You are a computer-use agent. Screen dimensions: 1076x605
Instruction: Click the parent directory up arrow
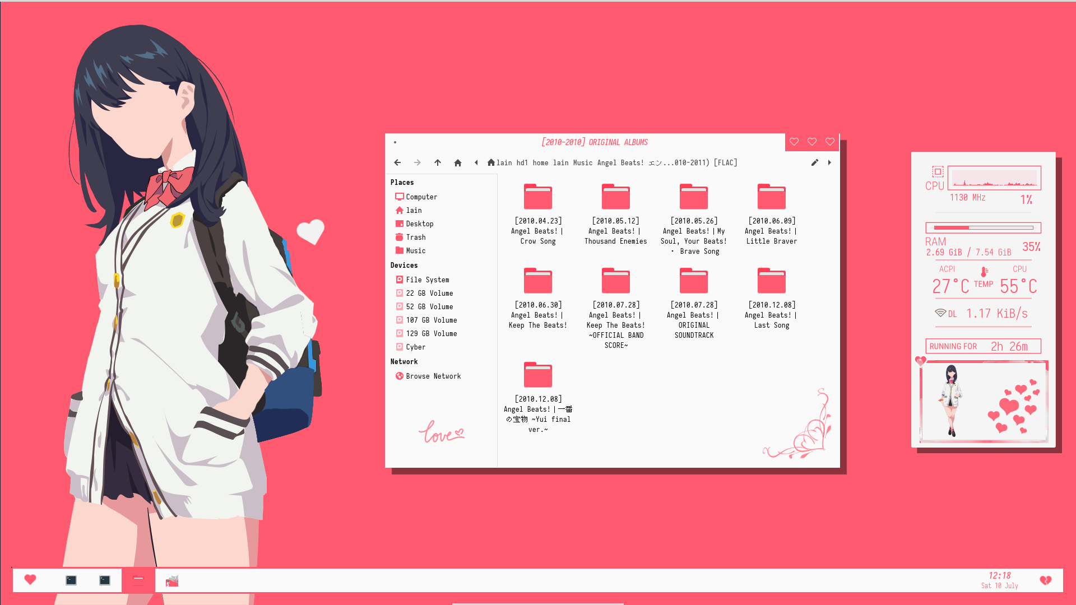[x=438, y=162]
